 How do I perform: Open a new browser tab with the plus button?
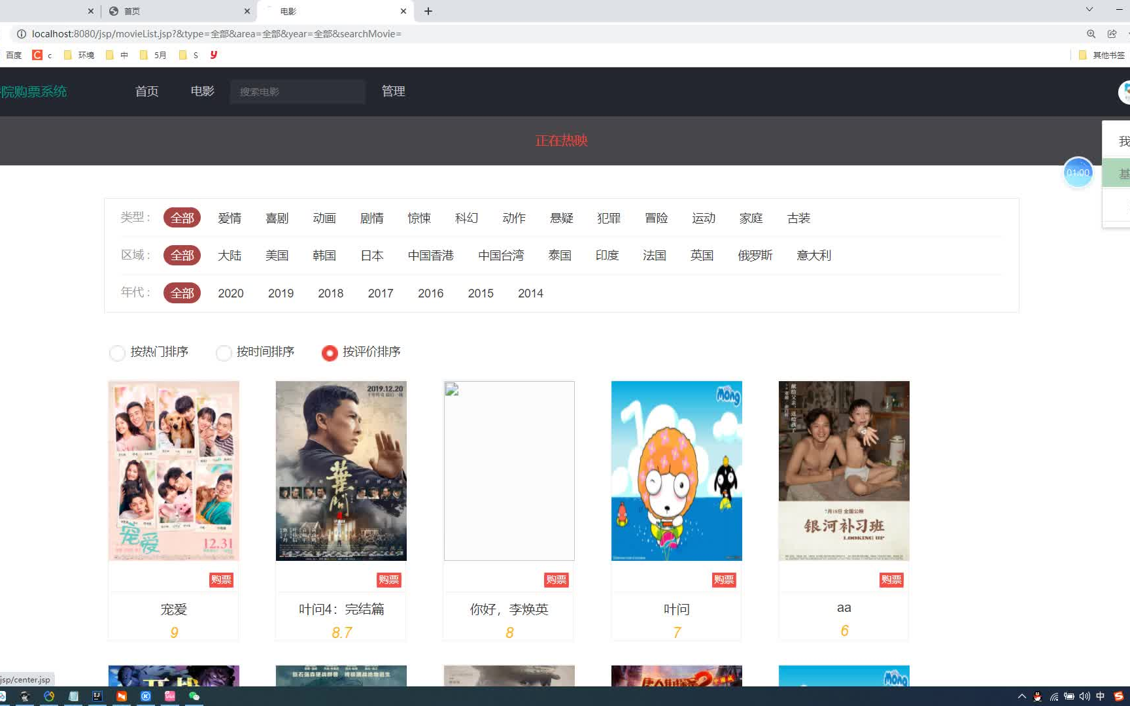coord(428,11)
